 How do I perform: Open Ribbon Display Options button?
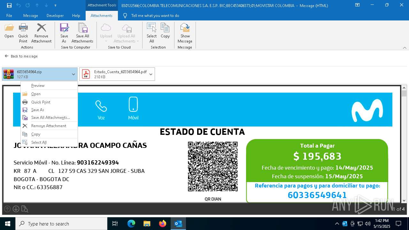(358, 5)
